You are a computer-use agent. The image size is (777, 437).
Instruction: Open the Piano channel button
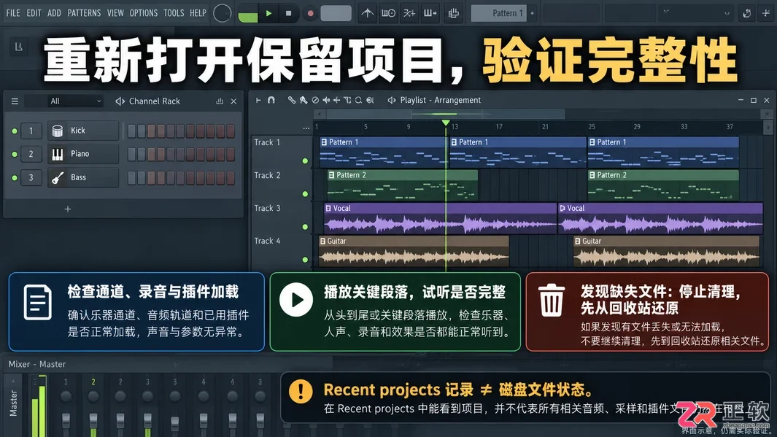pyautogui.click(x=82, y=154)
